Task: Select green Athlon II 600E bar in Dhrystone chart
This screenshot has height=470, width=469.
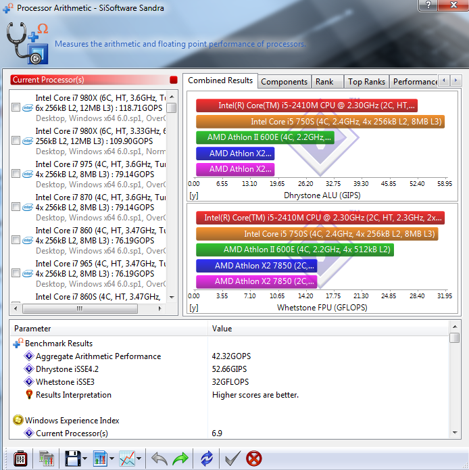Action: (265, 137)
